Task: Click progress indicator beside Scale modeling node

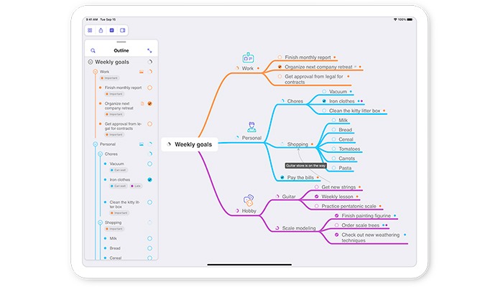Action: 277,228
